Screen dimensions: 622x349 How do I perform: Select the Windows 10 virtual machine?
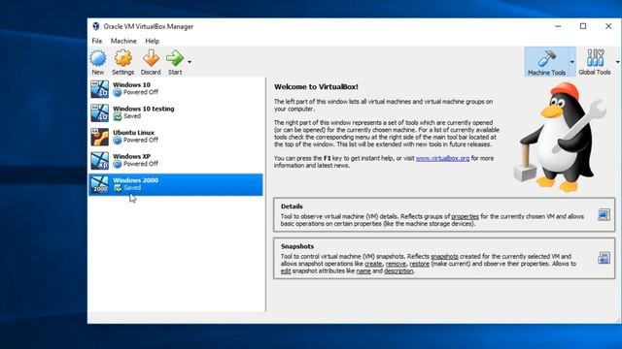pyautogui.click(x=175, y=88)
